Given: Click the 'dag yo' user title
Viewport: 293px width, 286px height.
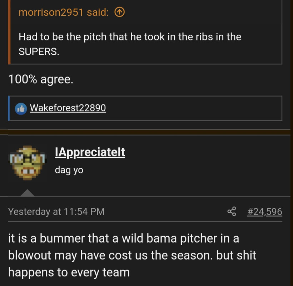Looking at the screenshot, I should click(x=69, y=170).
